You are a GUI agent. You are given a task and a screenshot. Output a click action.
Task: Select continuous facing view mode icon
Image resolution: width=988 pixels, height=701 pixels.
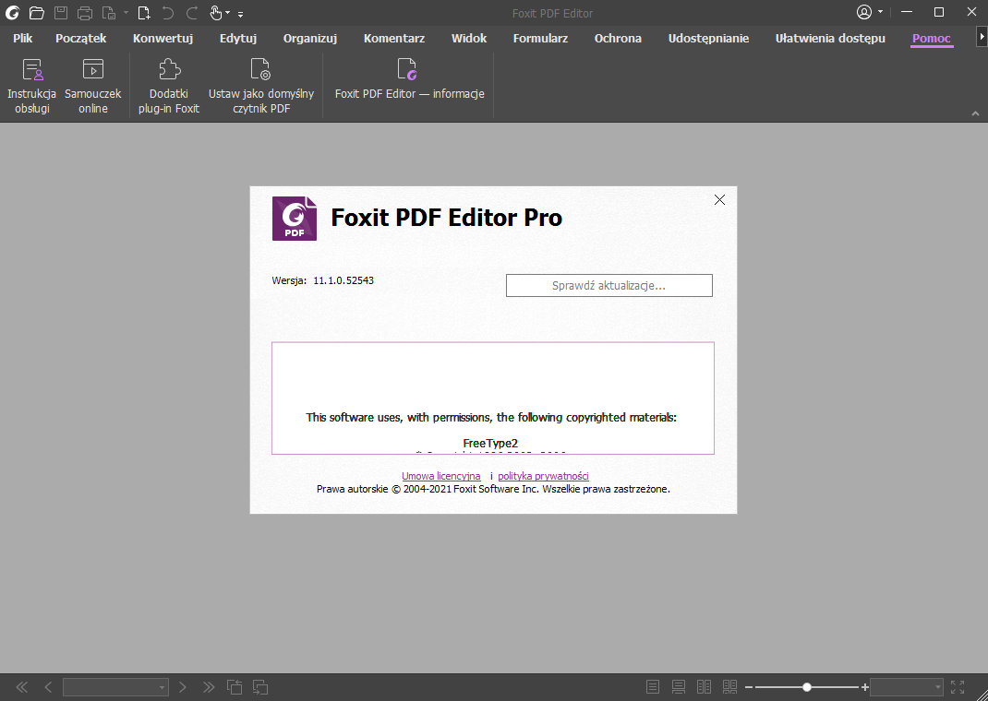(729, 687)
